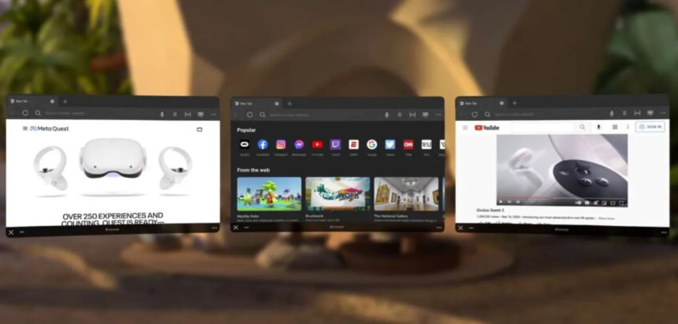The image size is (678, 324).
Task: Close the tab in the Meta Quest window
Action: pyautogui.click(x=52, y=102)
